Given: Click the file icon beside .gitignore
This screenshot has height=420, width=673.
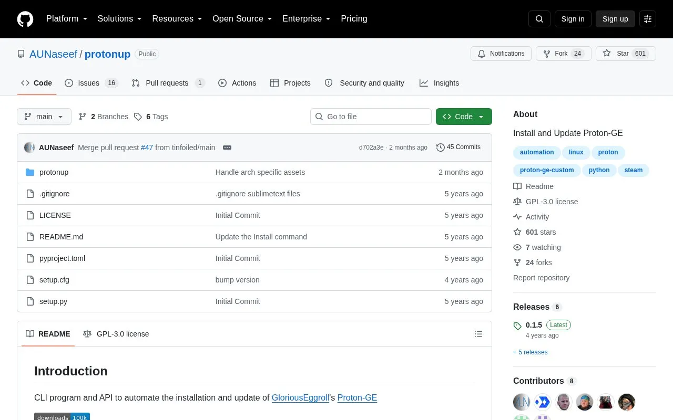Looking at the screenshot, I should 30,194.
